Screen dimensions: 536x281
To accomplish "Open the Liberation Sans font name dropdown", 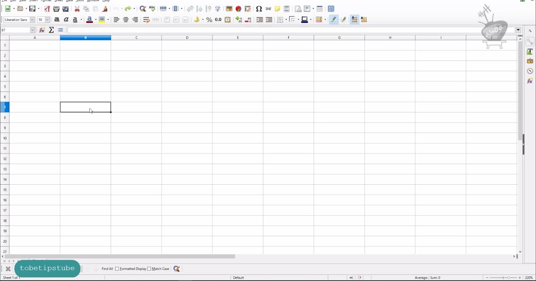I will point(32,20).
